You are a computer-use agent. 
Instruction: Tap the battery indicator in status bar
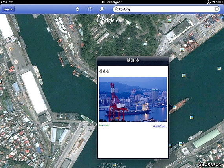(220, 2)
